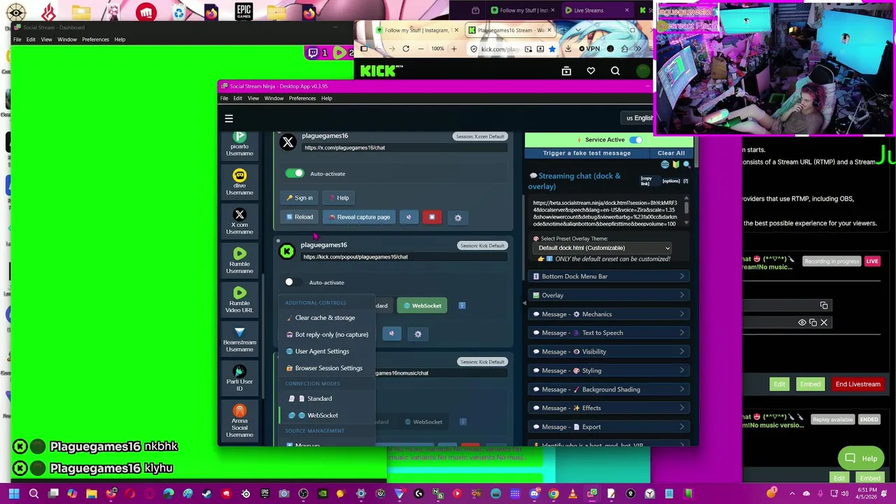Reload the X.com source
This screenshot has height=504, width=896.
point(300,217)
